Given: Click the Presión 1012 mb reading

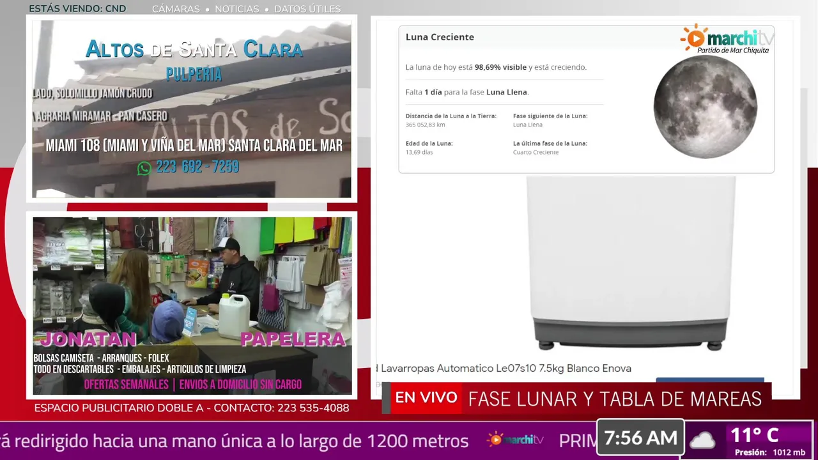Looking at the screenshot, I should point(770,452).
